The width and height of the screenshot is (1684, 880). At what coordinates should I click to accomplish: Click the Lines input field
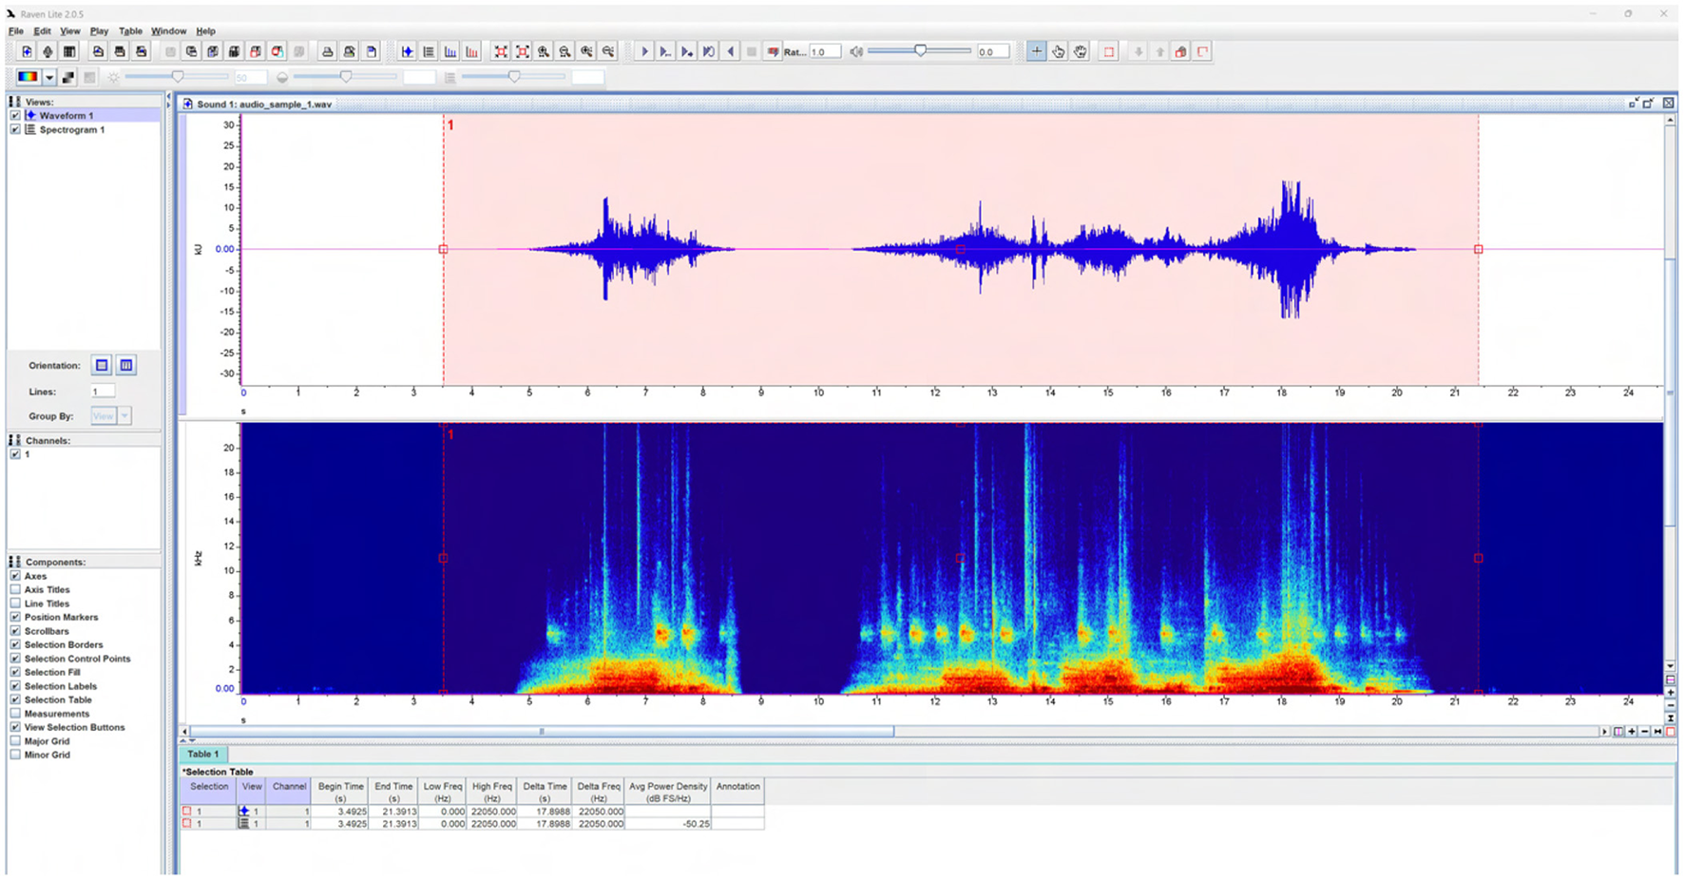[x=103, y=391]
